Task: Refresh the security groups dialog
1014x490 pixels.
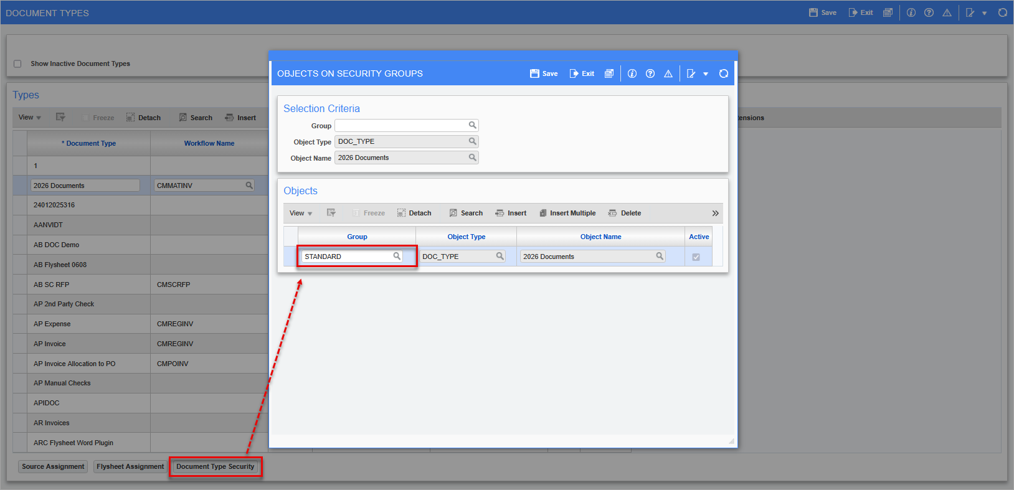Action: click(724, 73)
